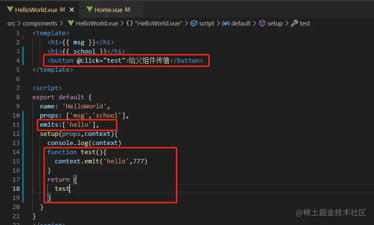The image size is (374, 225).
Task: Click the M modified badge on Home.vue tab
Action: tap(128, 10)
